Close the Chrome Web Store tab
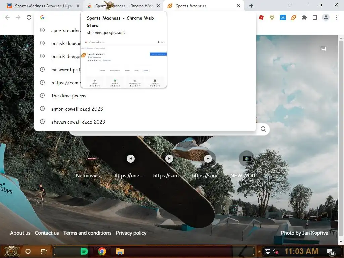The image size is (344, 258). 158,6
